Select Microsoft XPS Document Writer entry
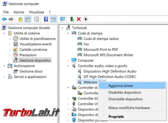 tap(108, 55)
